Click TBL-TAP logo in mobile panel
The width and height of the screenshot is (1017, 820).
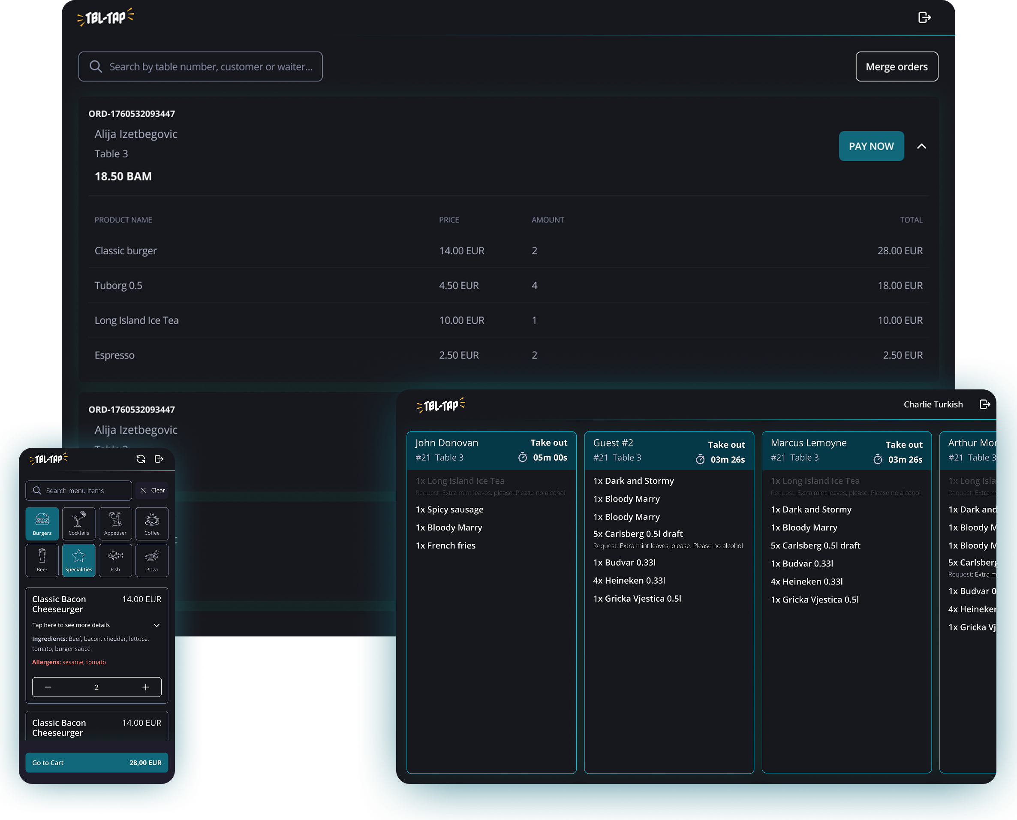pos(48,459)
